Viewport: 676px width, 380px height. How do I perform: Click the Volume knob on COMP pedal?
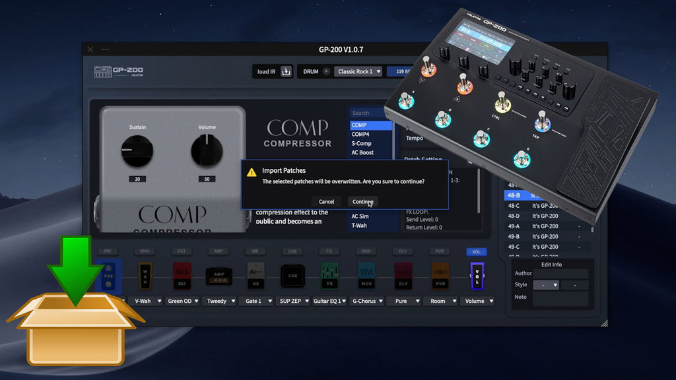tap(207, 151)
